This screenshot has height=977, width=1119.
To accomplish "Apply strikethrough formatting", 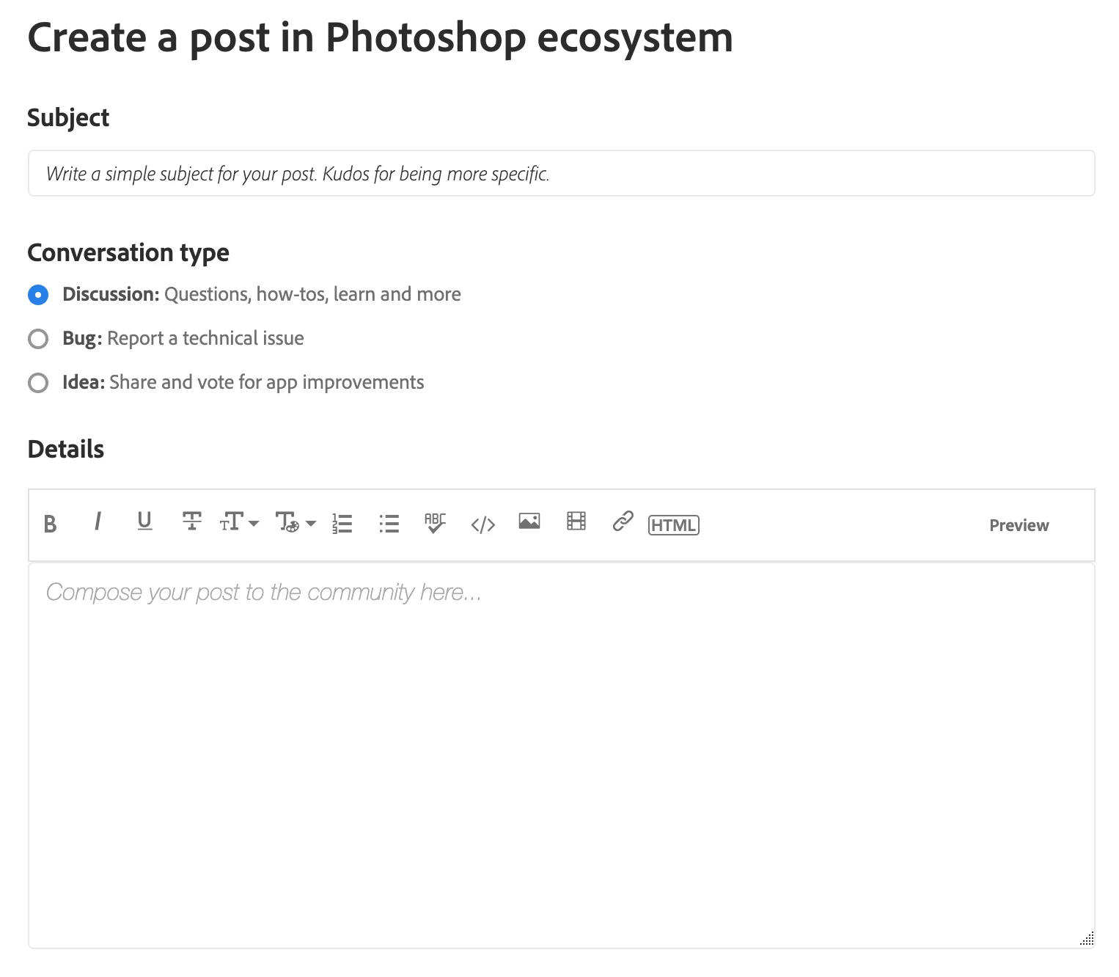I will coord(191,522).
